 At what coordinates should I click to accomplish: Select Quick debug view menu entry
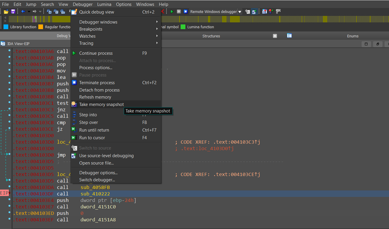pos(116,12)
